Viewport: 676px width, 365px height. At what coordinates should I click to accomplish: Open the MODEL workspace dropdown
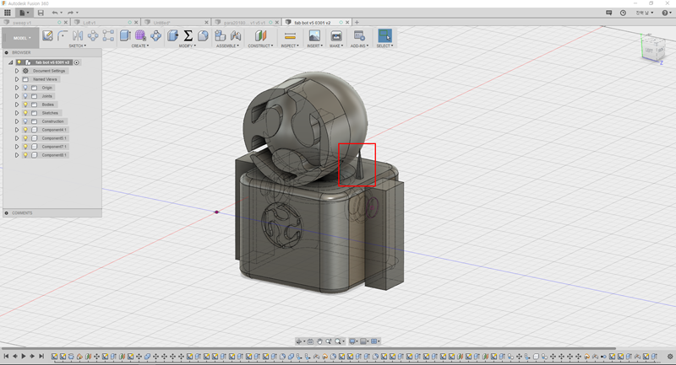pyautogui.click(x=21, y=37)
